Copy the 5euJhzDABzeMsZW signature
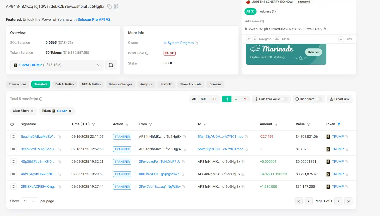 tap(59, 137)
